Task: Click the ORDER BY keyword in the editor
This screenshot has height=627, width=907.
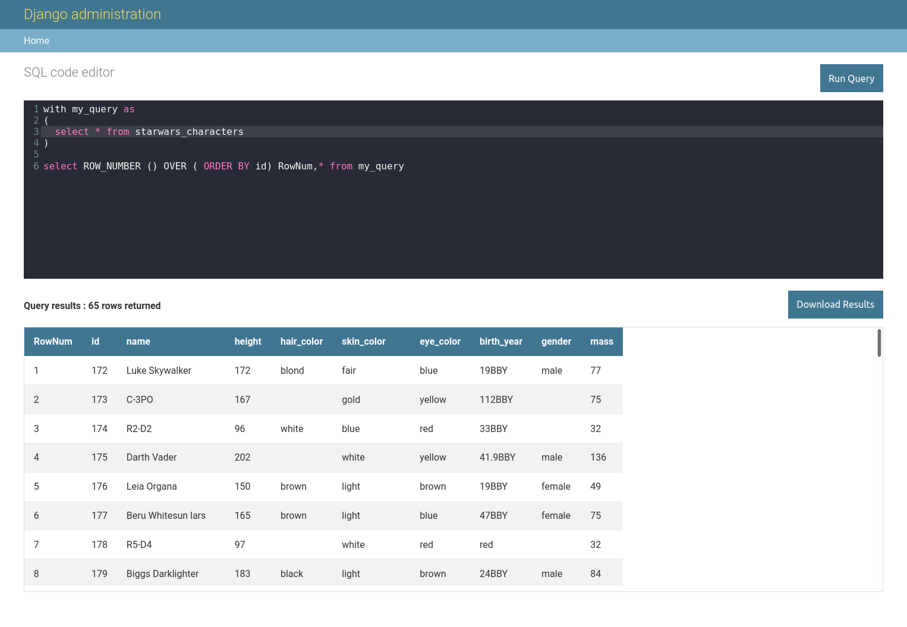Action: [x=226, y=166]
